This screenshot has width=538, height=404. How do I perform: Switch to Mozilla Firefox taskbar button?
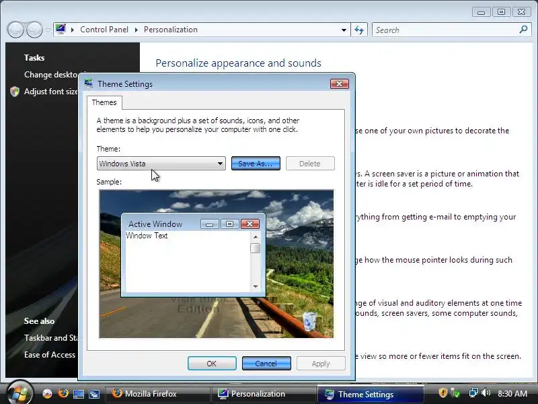point(157,394)
